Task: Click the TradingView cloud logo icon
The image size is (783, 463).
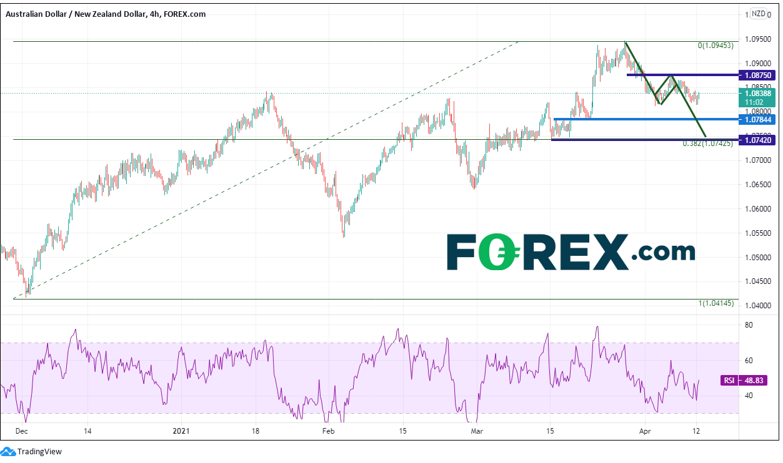Action: pyautogui.click(x=8, y=451)
